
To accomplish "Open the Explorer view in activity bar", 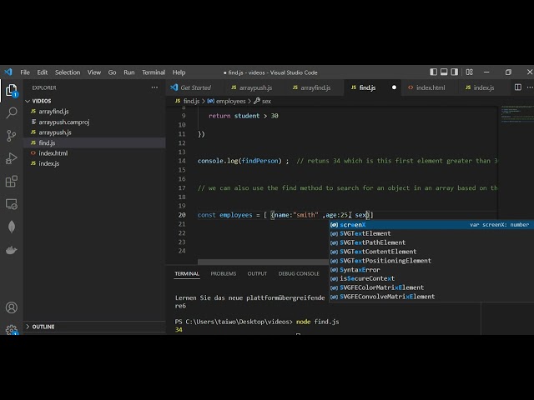I will pos(11,91).
